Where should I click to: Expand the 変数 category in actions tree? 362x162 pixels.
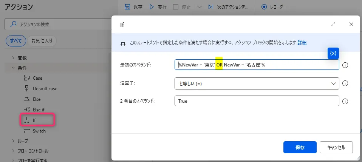(13, 58)
